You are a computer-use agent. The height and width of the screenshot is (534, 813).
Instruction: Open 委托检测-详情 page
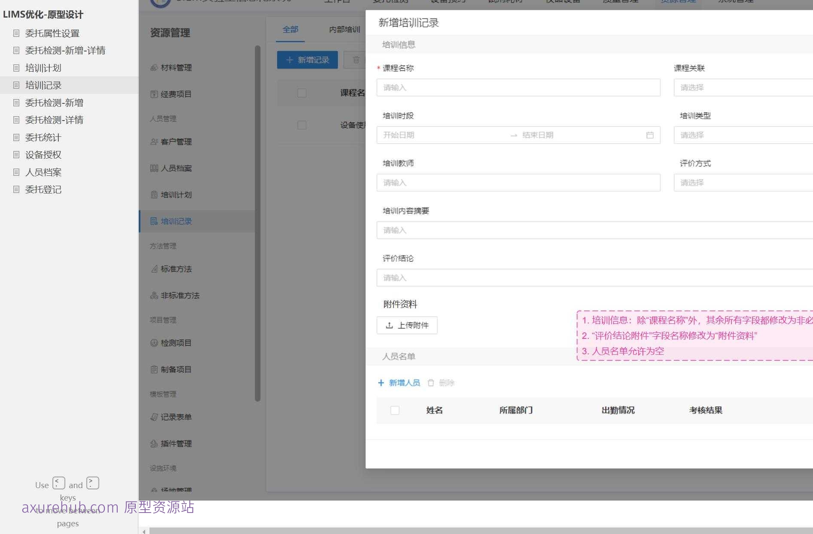pos(54,120)
